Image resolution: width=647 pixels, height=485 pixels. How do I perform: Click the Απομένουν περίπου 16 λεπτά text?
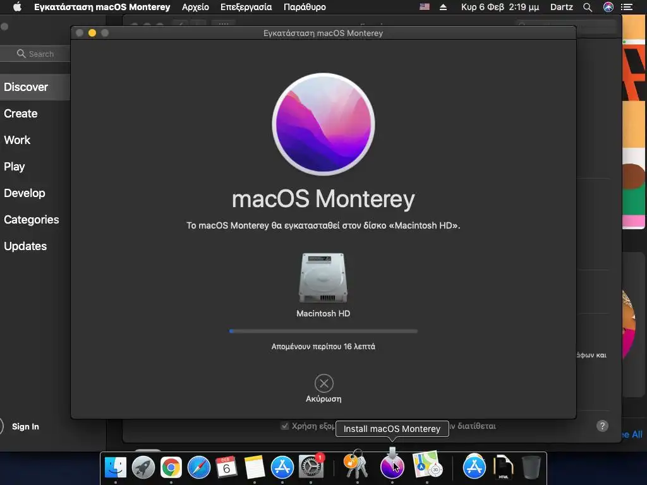point(323,347)
